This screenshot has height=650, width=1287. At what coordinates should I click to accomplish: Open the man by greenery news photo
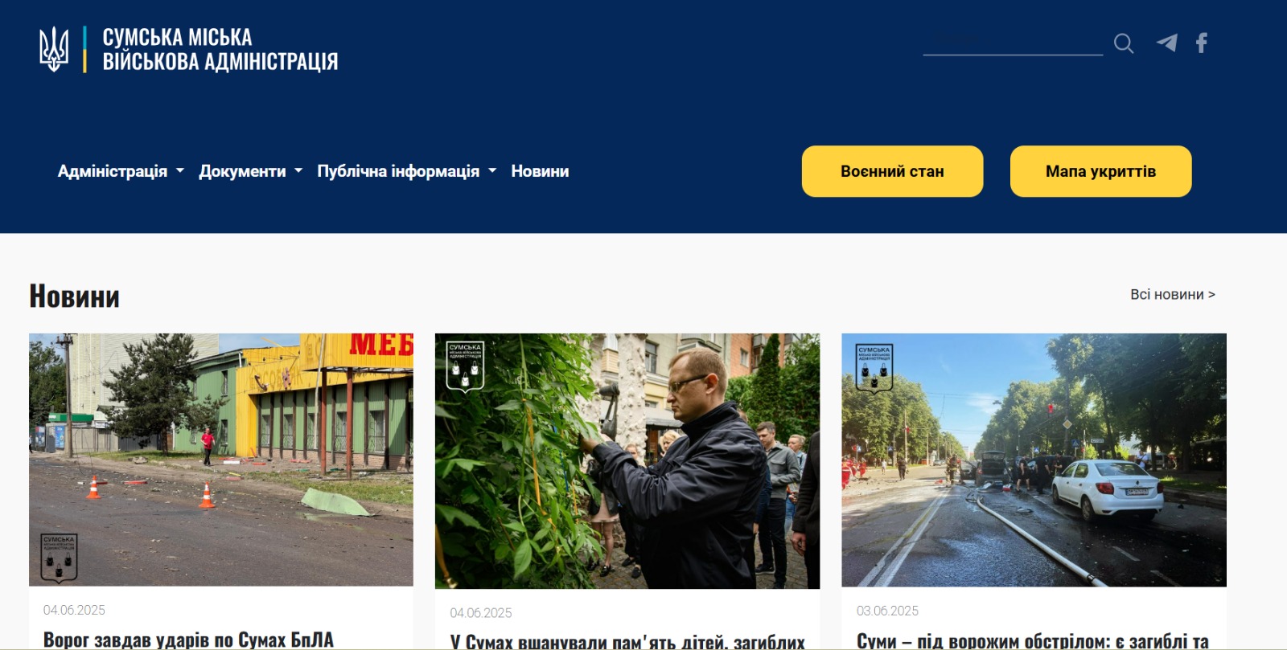627,461
